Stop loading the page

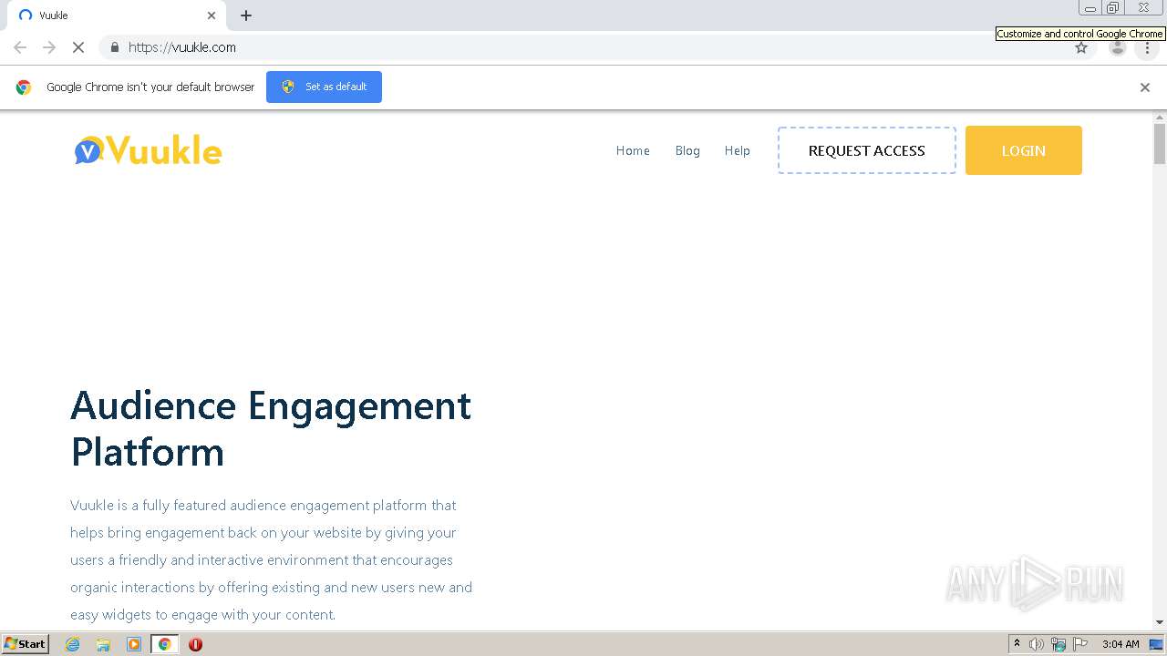point(78,47)
